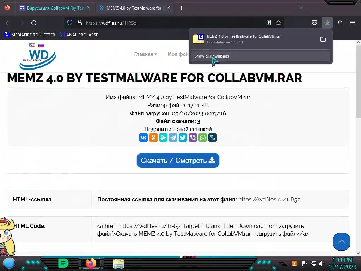Click the address bar URL field
This screenshot has width=361, height=271.
[174, 23]
